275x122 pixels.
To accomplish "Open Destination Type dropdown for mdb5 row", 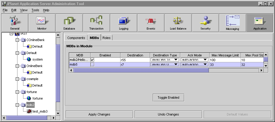I will (x=165, y=65).
